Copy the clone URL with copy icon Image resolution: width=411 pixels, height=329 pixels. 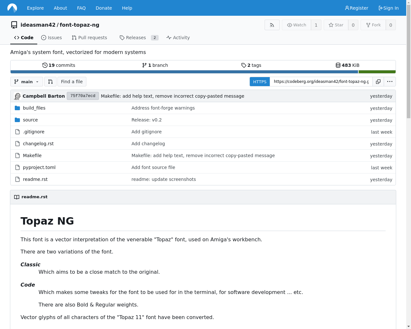coord(378,82)
